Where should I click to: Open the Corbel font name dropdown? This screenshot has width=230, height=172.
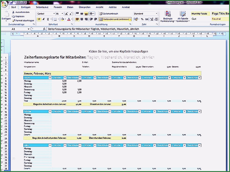click(54, 14)
